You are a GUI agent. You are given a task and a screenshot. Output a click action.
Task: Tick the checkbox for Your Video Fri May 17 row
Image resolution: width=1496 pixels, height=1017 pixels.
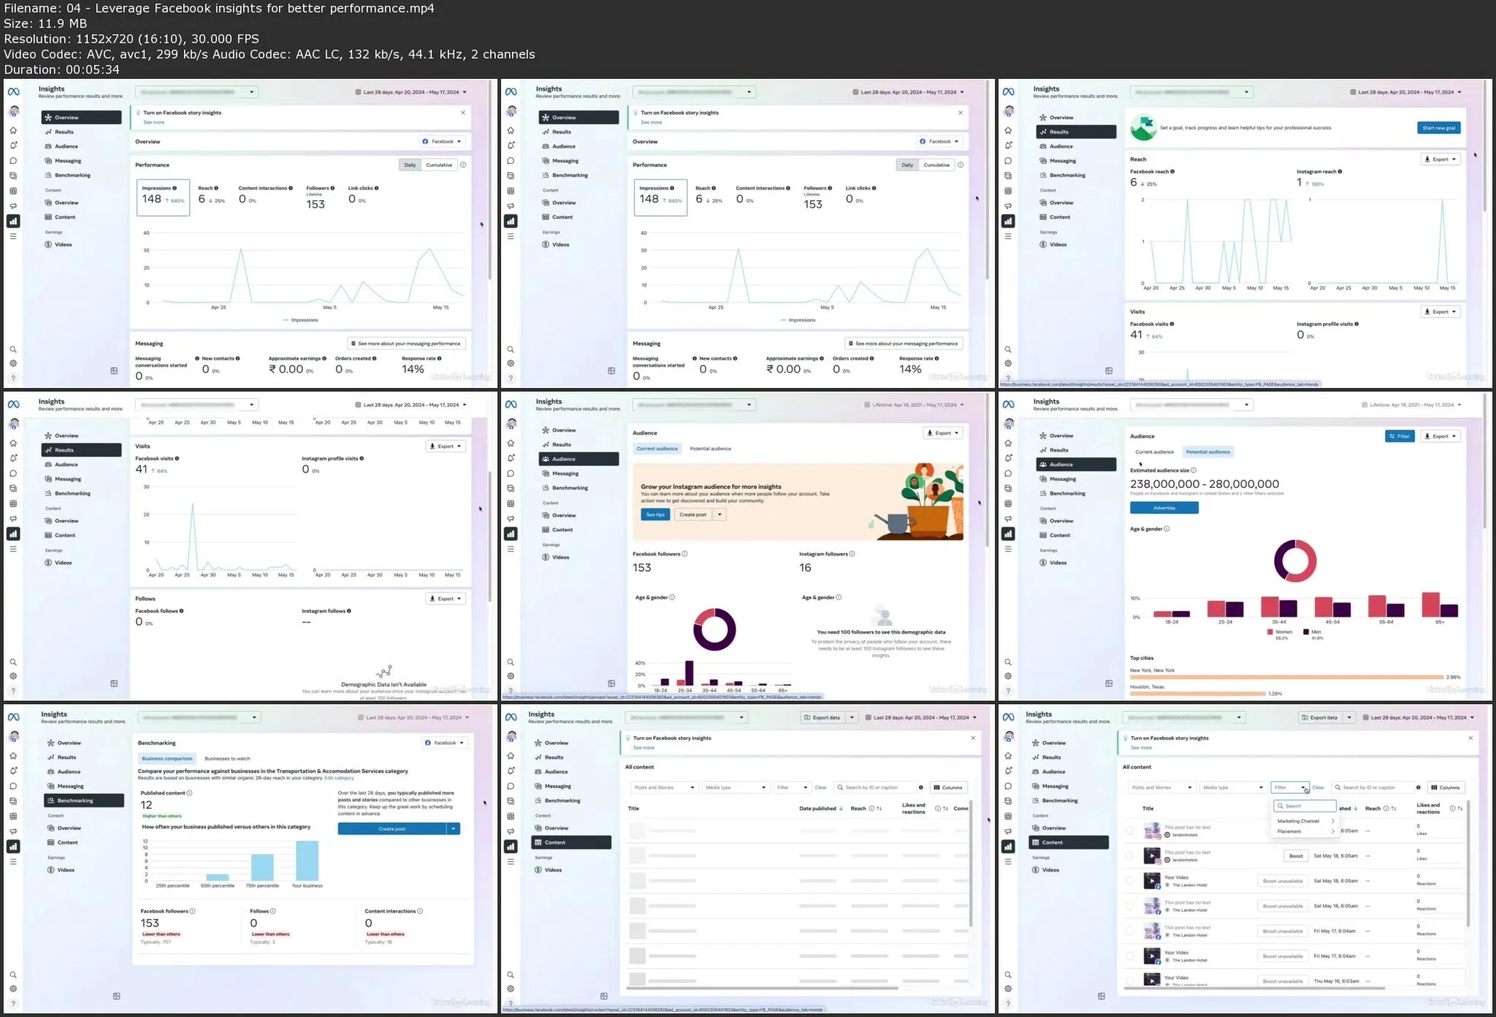click(1130, 956)
